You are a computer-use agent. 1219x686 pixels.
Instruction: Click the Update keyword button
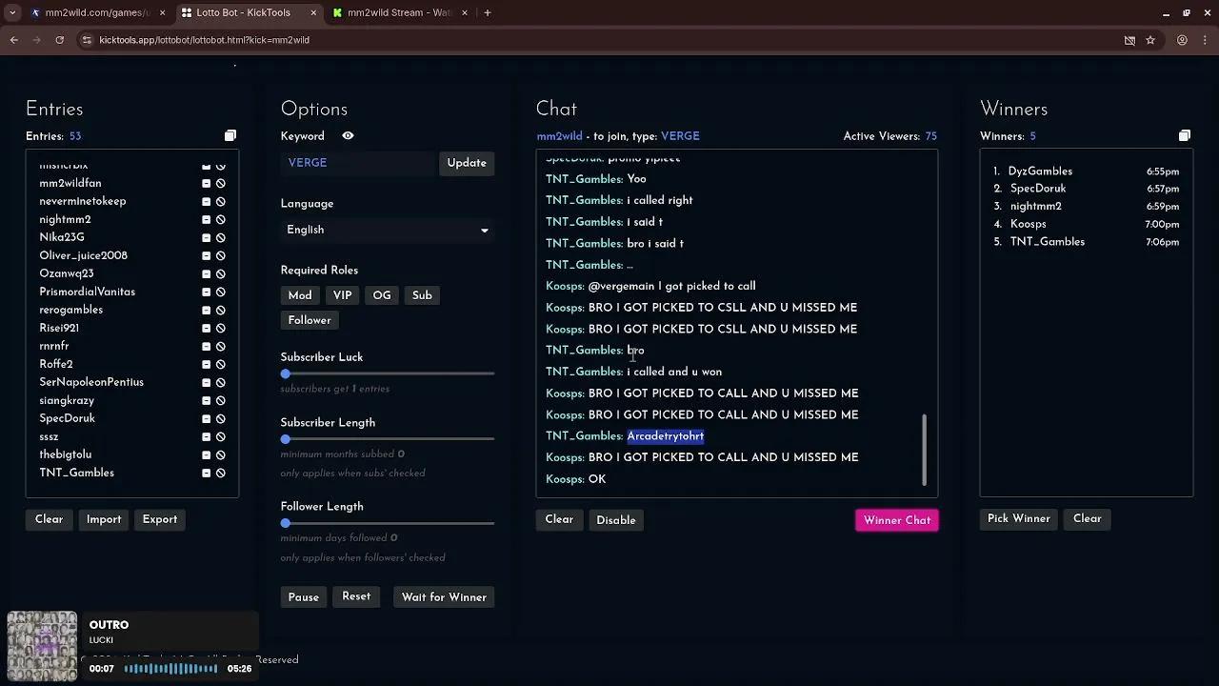click(x=467, y=163)
